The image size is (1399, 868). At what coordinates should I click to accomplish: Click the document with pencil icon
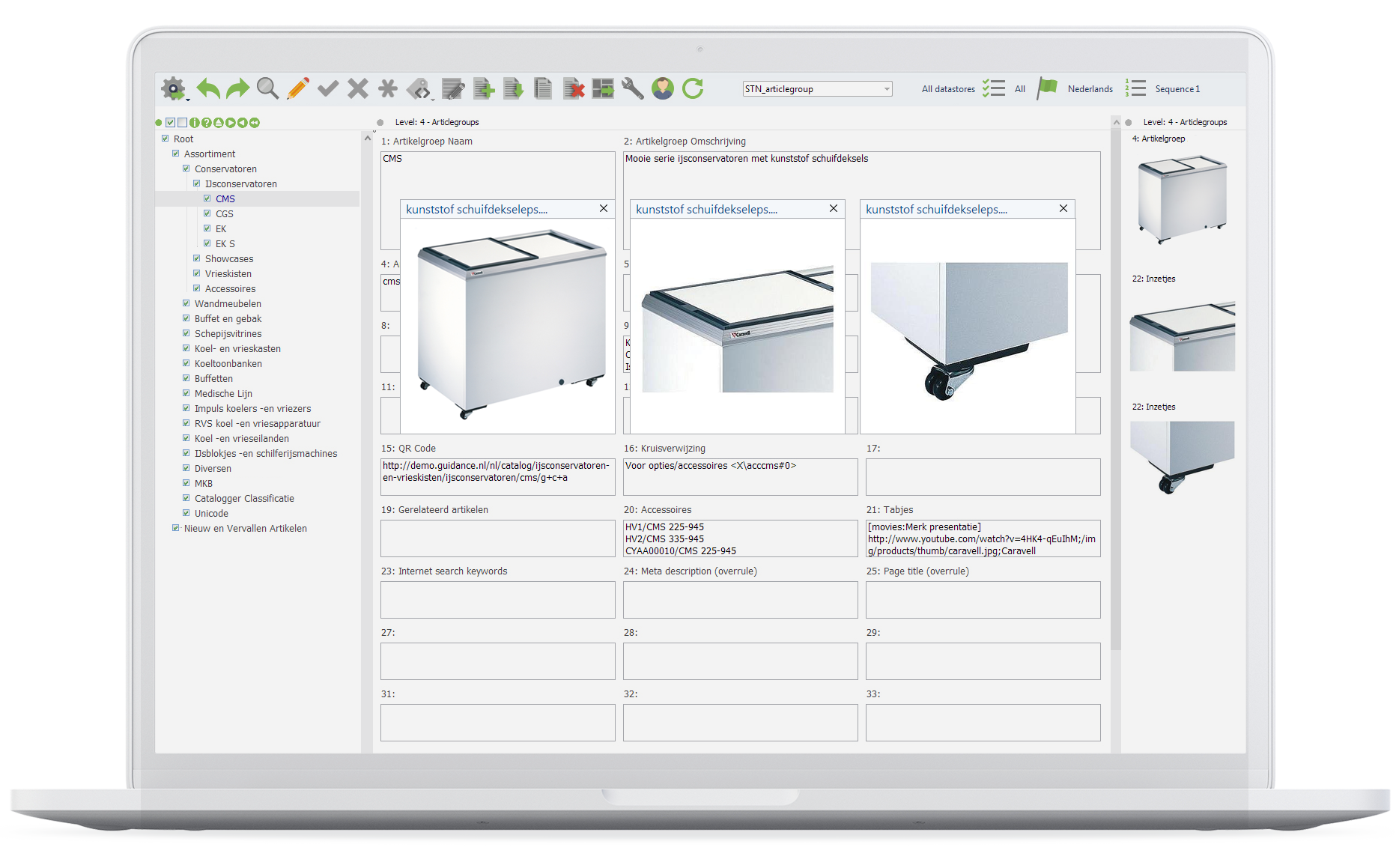453,88
